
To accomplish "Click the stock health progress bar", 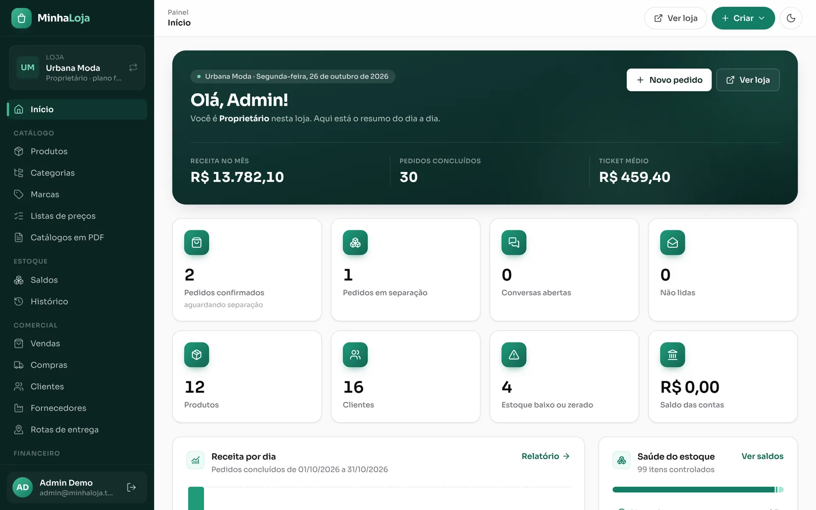I will (x=698, y=490).
